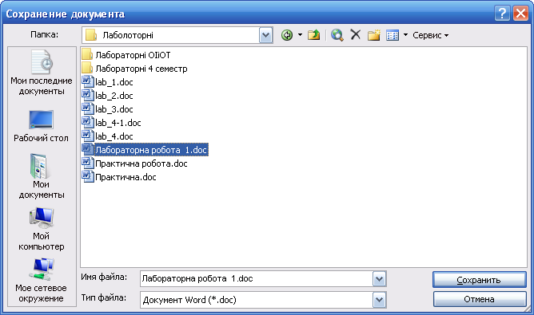Click the Help question mark button
Viewport: 534px width, 315px height.
click(502, 14)
